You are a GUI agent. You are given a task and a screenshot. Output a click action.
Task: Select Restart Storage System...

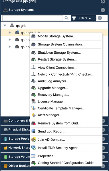pos(57,59)
